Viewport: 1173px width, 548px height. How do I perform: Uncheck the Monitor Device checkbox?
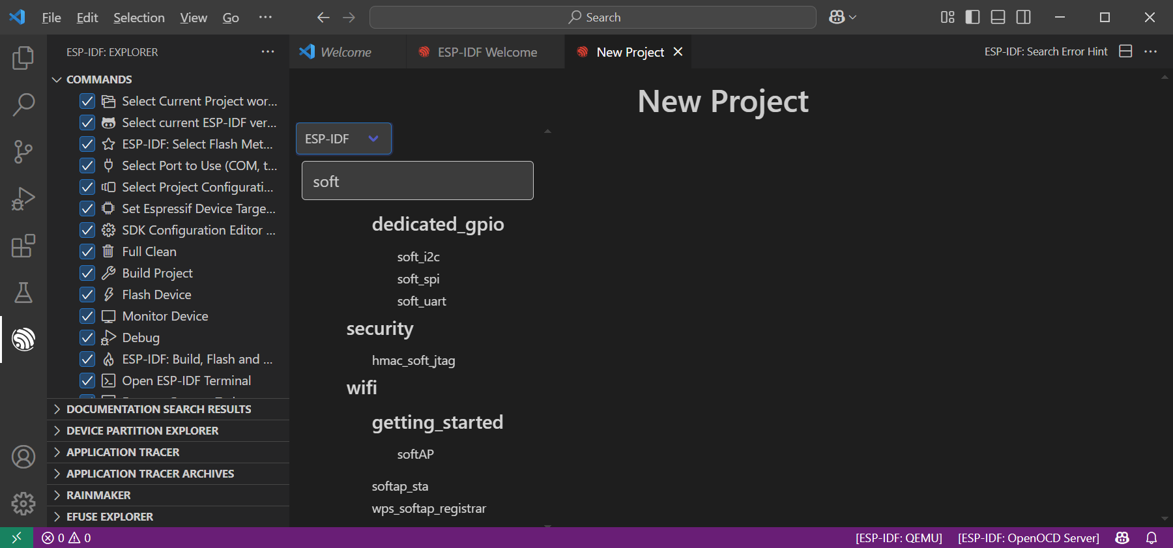tap(87, 316)
